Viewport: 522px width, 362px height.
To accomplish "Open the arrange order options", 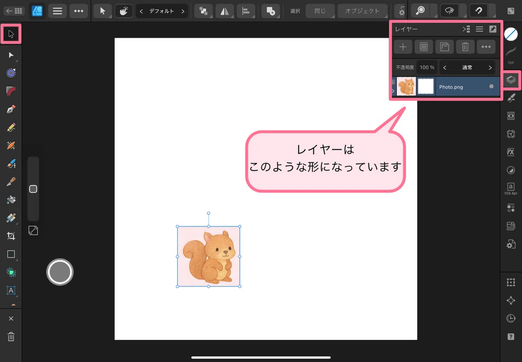I will (x=203, y=11).
